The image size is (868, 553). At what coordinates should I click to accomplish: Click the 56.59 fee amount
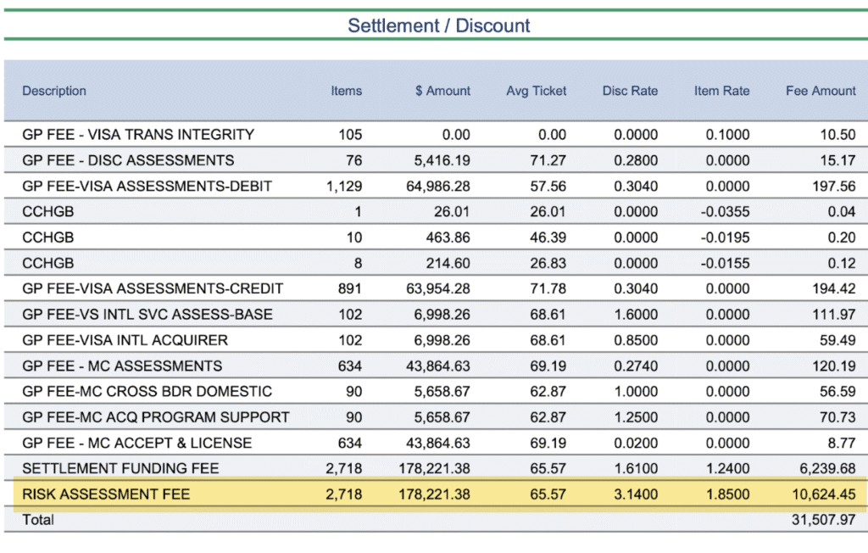pyautogui.click(x=838, y=391)
